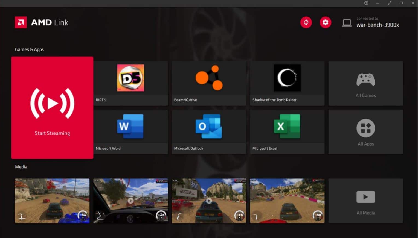Viewport: 418px width, 238px height.
Task: Click the AMD Link title text
Action: coord(50,22)
